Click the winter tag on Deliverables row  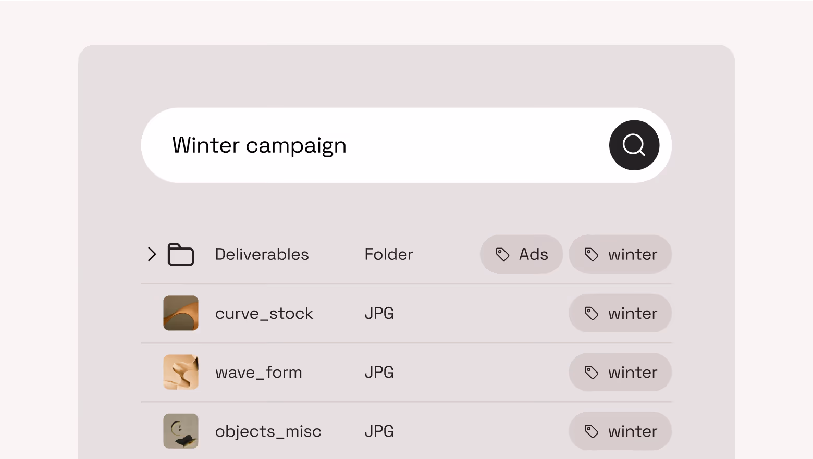click(x=620, y=254)
